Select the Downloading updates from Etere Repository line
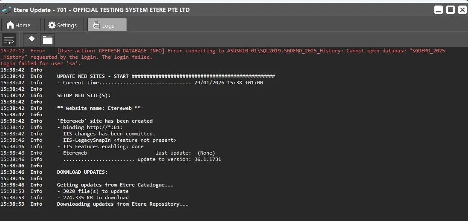468x221 pixels. tap(122, 204)
